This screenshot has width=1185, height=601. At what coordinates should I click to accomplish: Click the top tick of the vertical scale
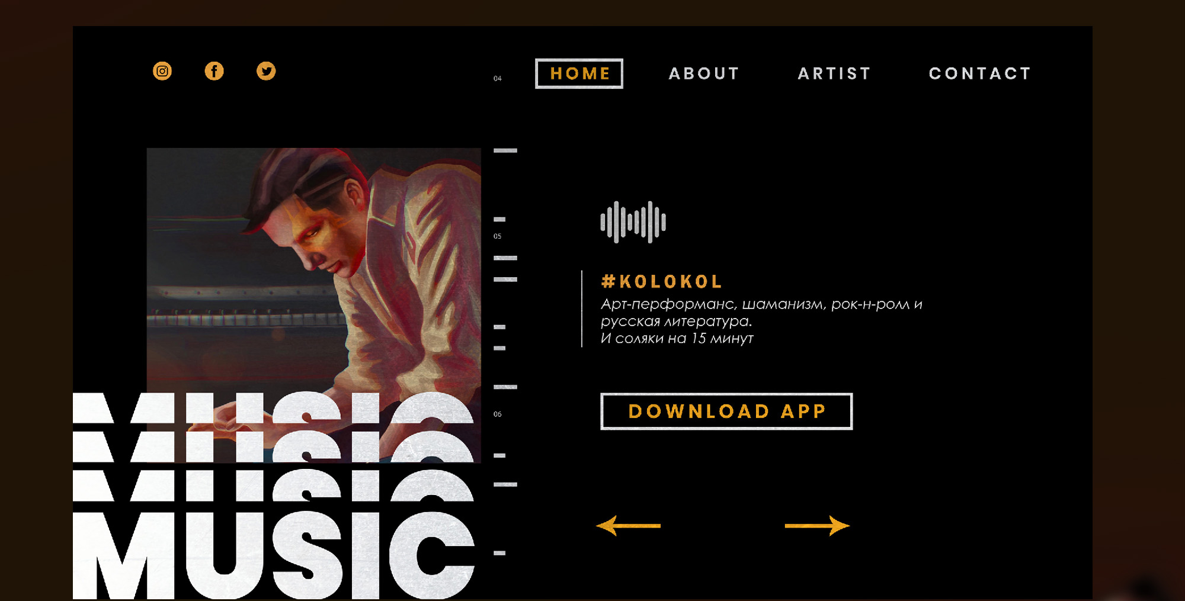(505, 150)
